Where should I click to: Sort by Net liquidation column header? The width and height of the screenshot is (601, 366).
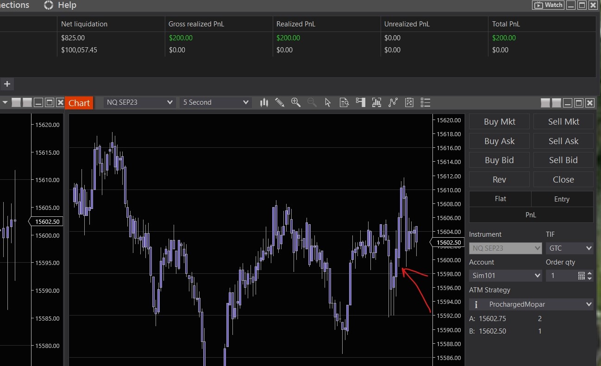[x=111, y=24]
